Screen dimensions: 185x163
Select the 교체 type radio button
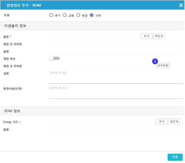click(65, 15)
